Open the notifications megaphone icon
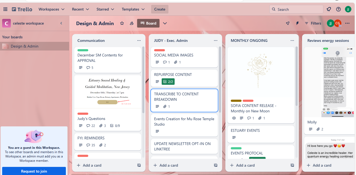 328,9
